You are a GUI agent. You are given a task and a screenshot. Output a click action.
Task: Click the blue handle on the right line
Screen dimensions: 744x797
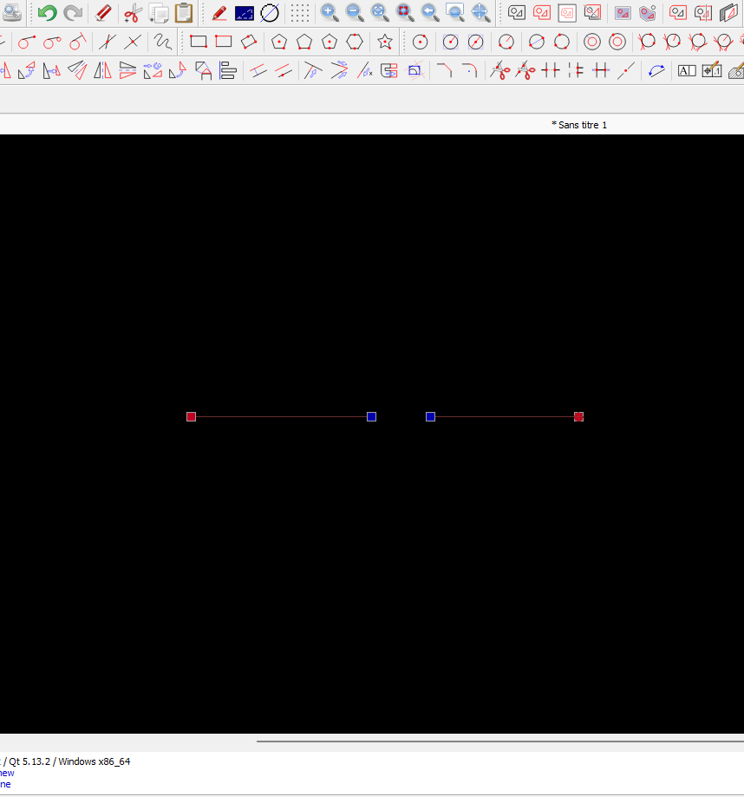point(430,417)
